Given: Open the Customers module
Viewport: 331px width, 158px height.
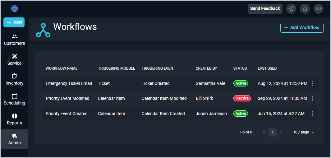Looking at the screenshot, I should click(14, 39).
